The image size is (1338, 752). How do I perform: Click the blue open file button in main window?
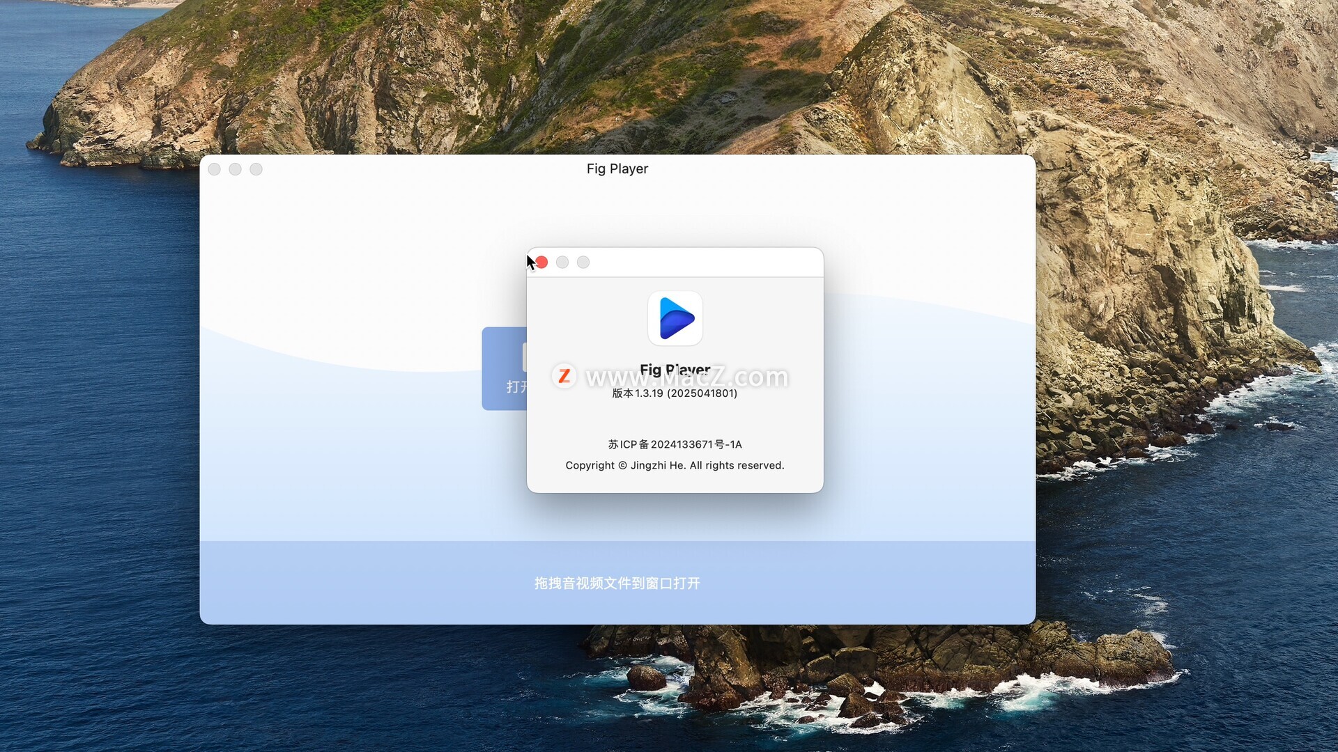(505, 368)
